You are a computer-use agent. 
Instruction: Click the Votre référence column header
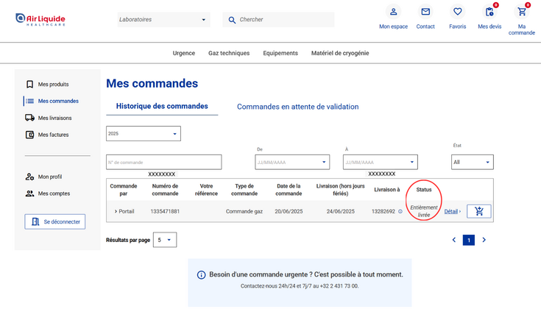(206, 190)
